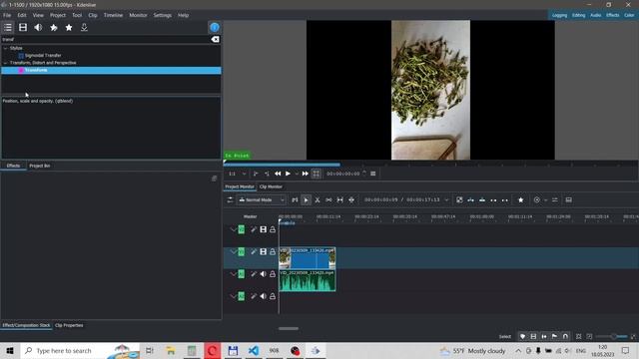Switch to the Audio layout
639x359 pixels.
point(595,15)
